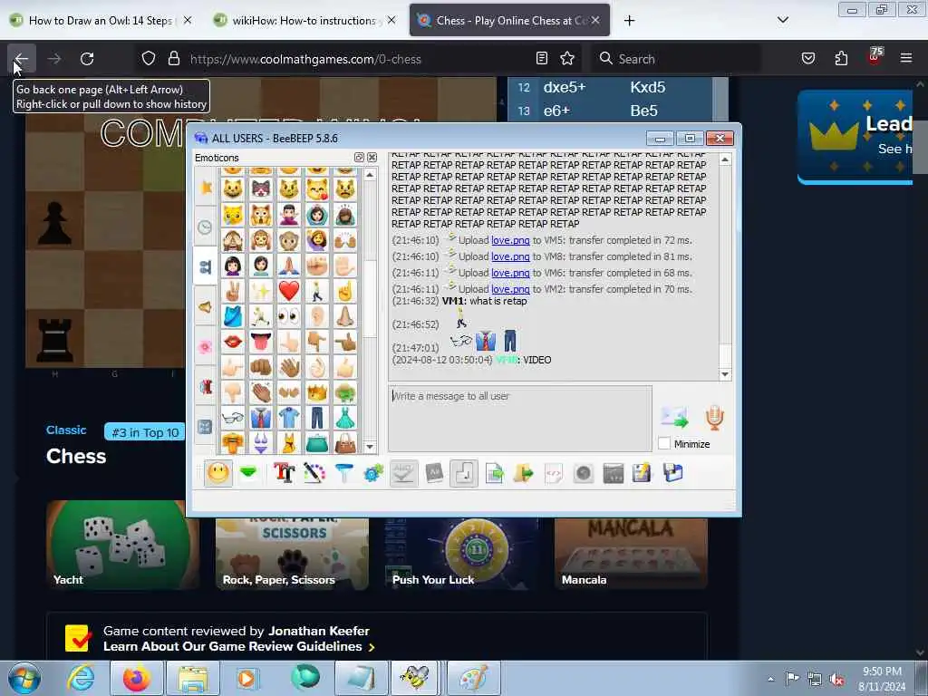Open chat settings gear icon in BeeBEEP
Viewport: 928px width, 696px height.
point(373,473)
